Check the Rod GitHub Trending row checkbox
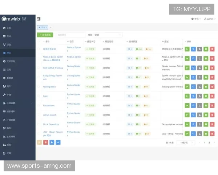218x175 pixels. 39,68
